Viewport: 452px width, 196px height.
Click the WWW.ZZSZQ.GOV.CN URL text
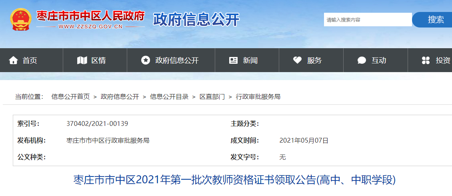90,27
